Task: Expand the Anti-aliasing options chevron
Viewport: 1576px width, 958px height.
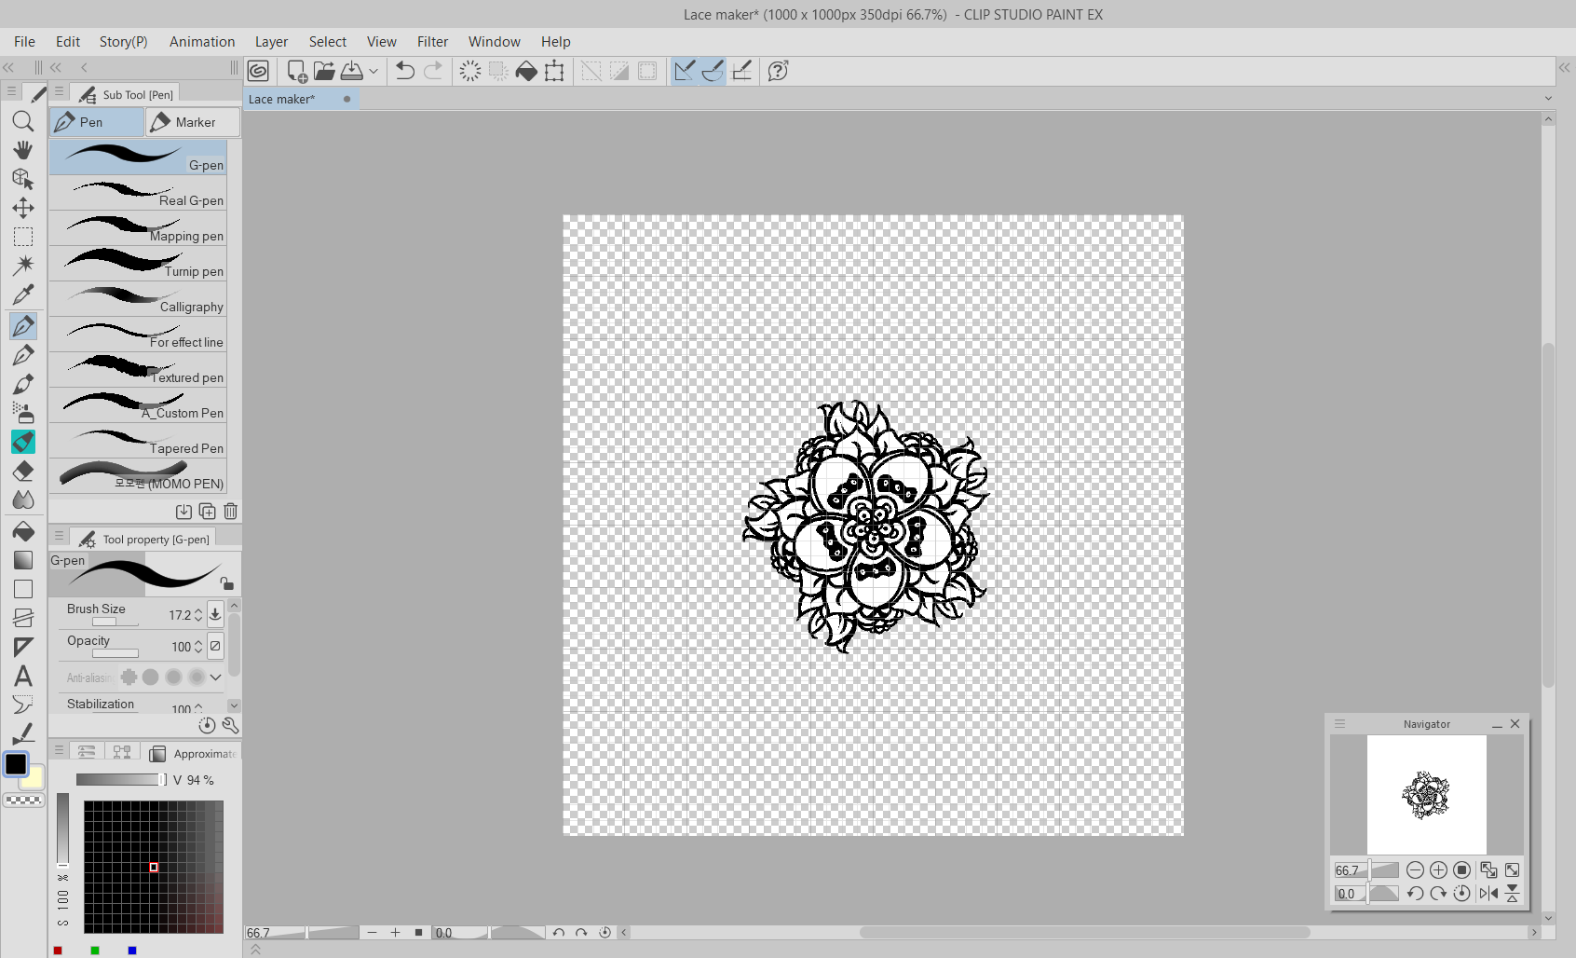Action: [216, 677]
